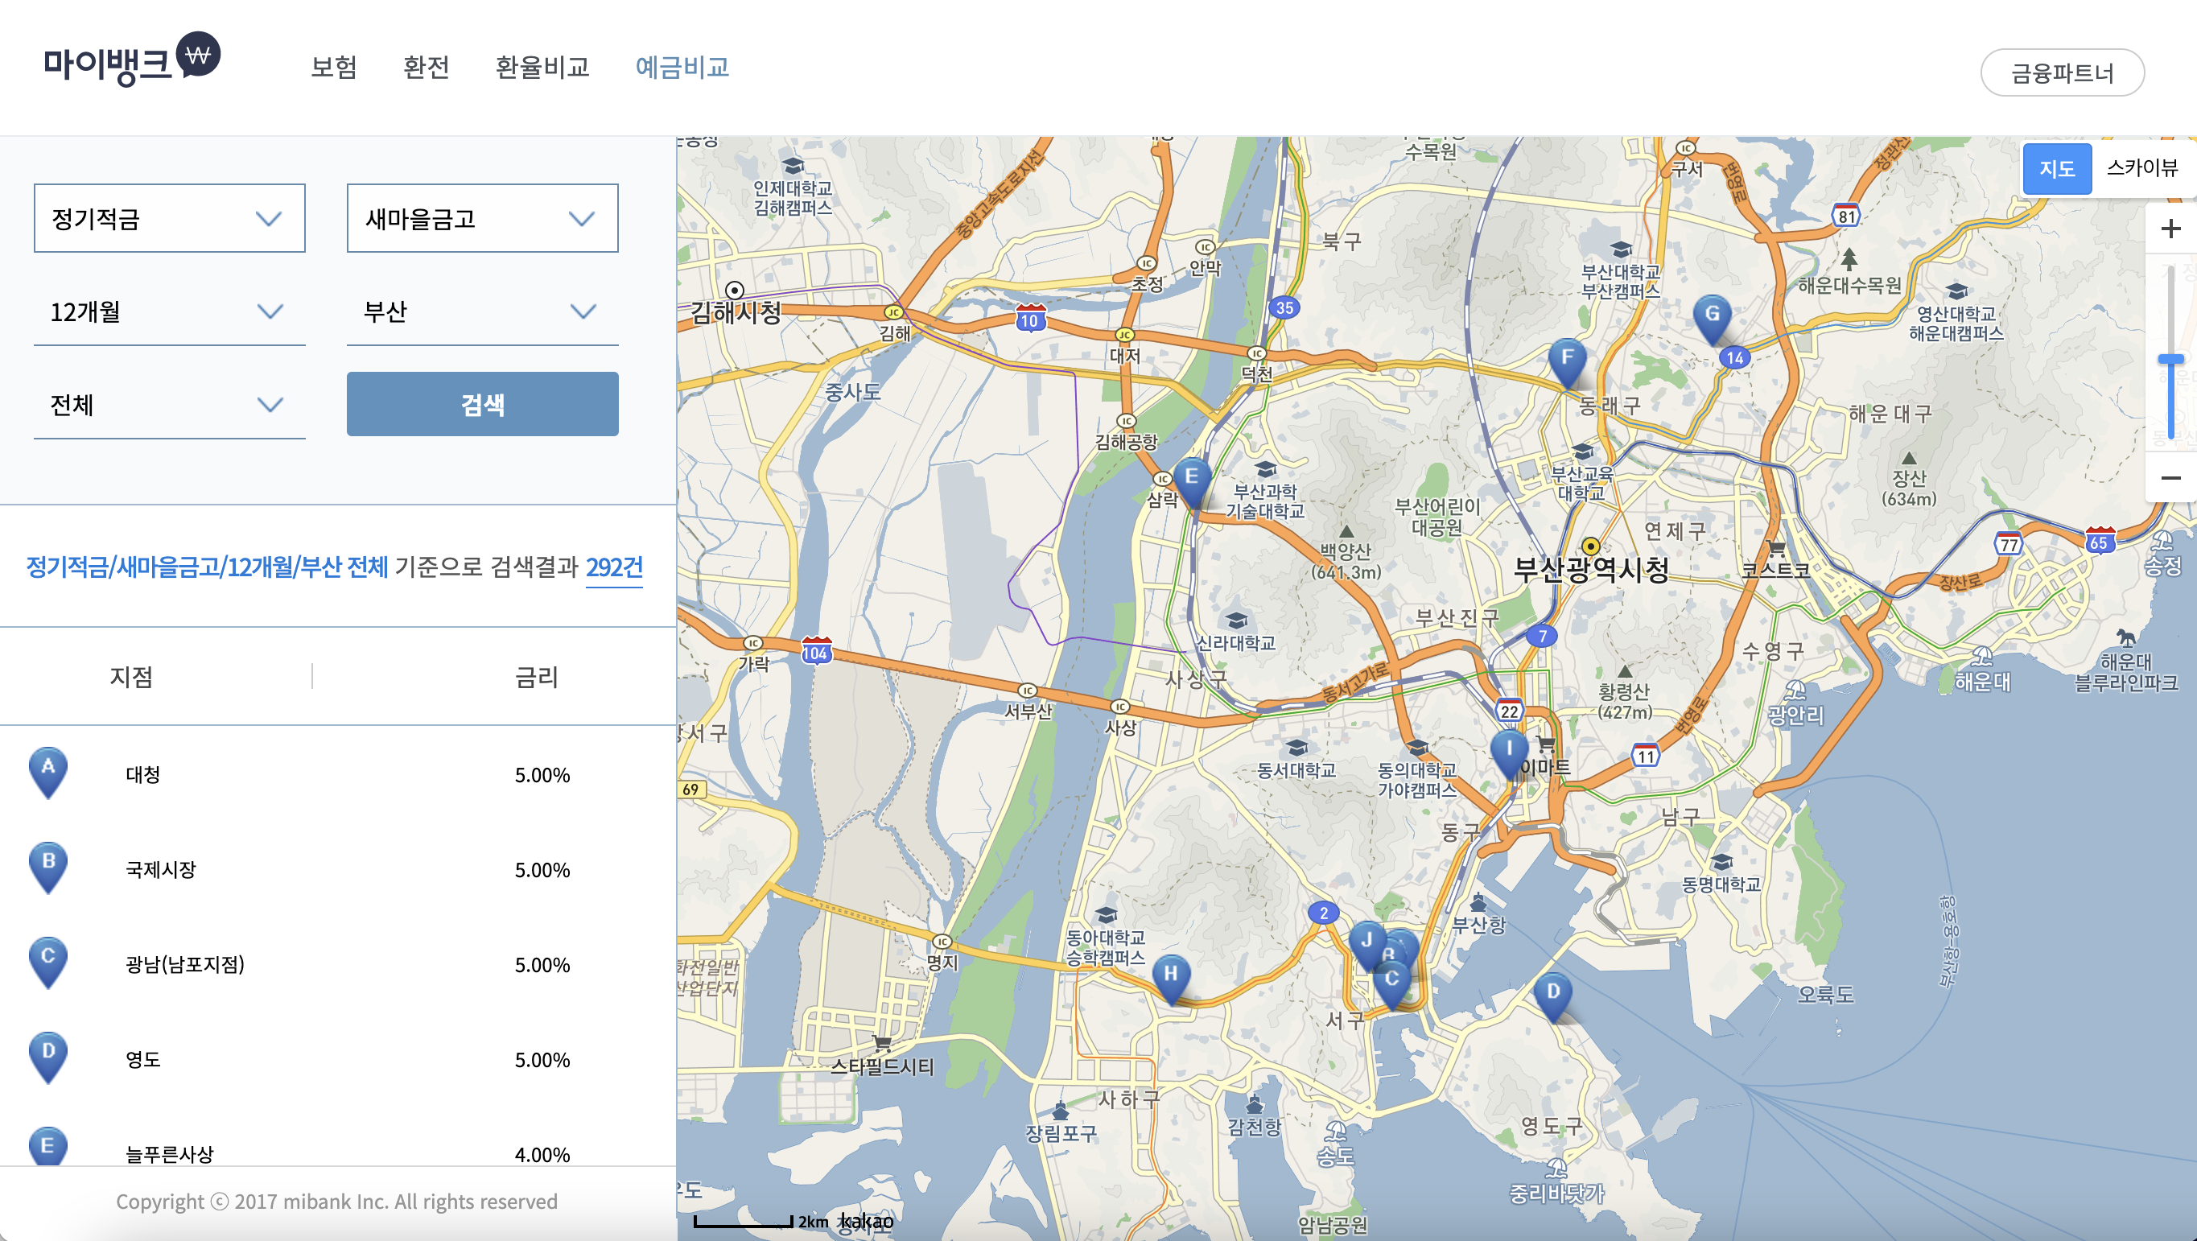
Task: Click 영도 branch name
Action: (x=143, y=1059)
